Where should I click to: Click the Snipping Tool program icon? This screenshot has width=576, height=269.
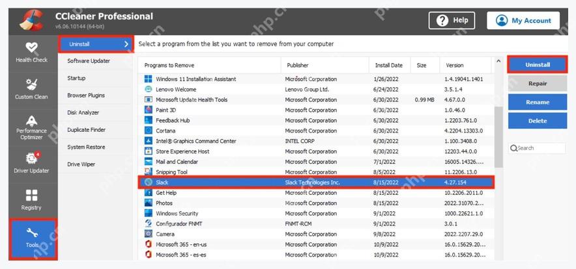coord(149,172)
